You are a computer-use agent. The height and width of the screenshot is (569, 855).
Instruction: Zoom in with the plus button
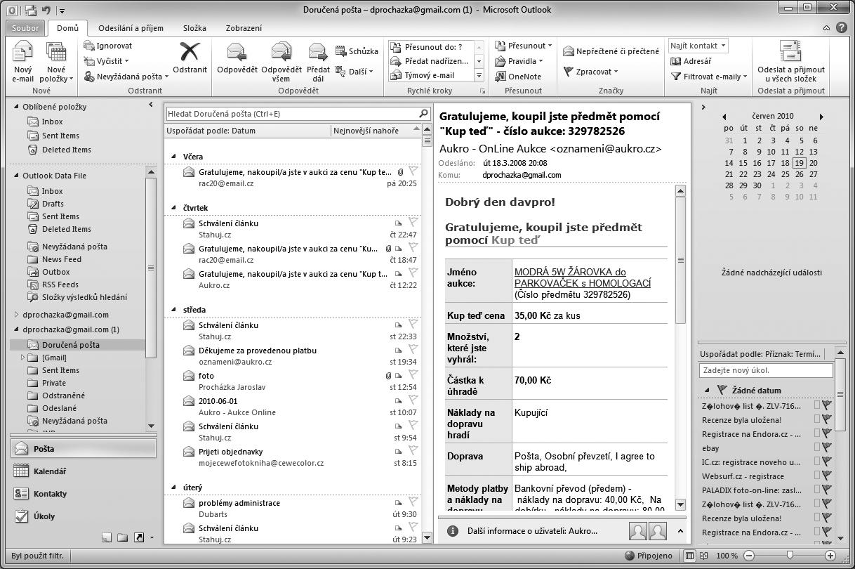(830, 556)
